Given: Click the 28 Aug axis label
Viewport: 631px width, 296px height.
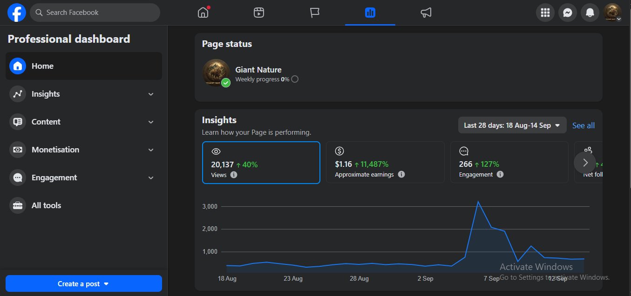Looking at the screenshot, I should (x=359, y=278).
